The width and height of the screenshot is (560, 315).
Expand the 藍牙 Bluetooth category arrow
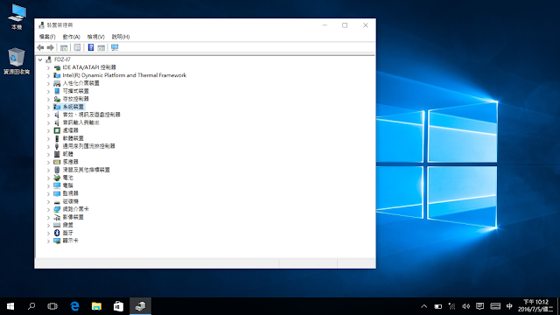click(48, 233)
